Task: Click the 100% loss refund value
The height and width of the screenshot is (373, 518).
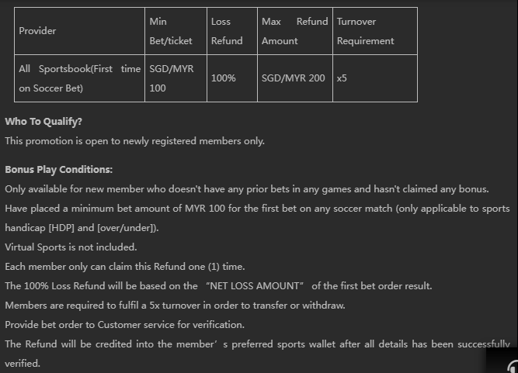Action: [x=224, y=78]
